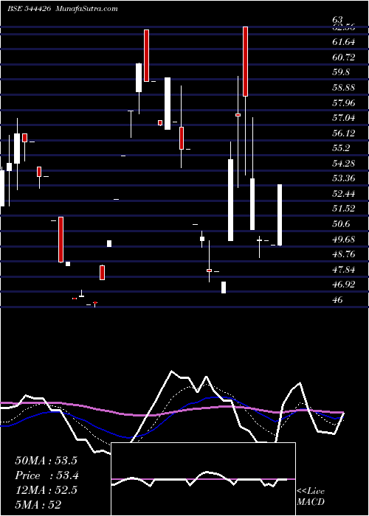369x516 pixels.
Task: Click the 53.36 price axis label
Action: 344,178
